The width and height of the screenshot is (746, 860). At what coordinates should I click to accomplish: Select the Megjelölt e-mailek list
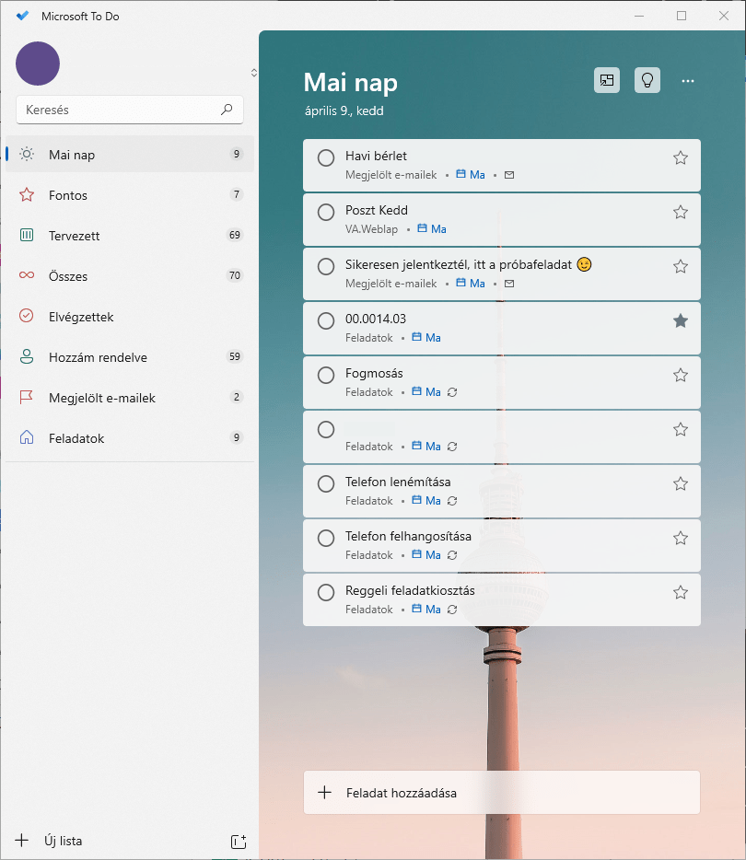(x=101, y=398)
